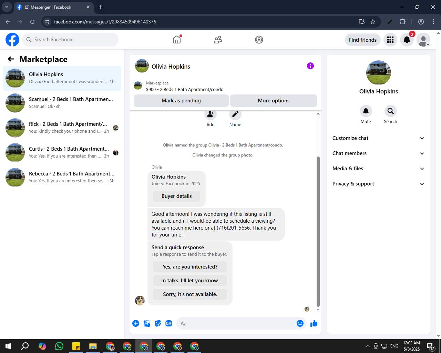This screenshot has height=353, width=441.
Task: Send quick reply 'In talks. I'll let you know.'
Action: (190, 281)
